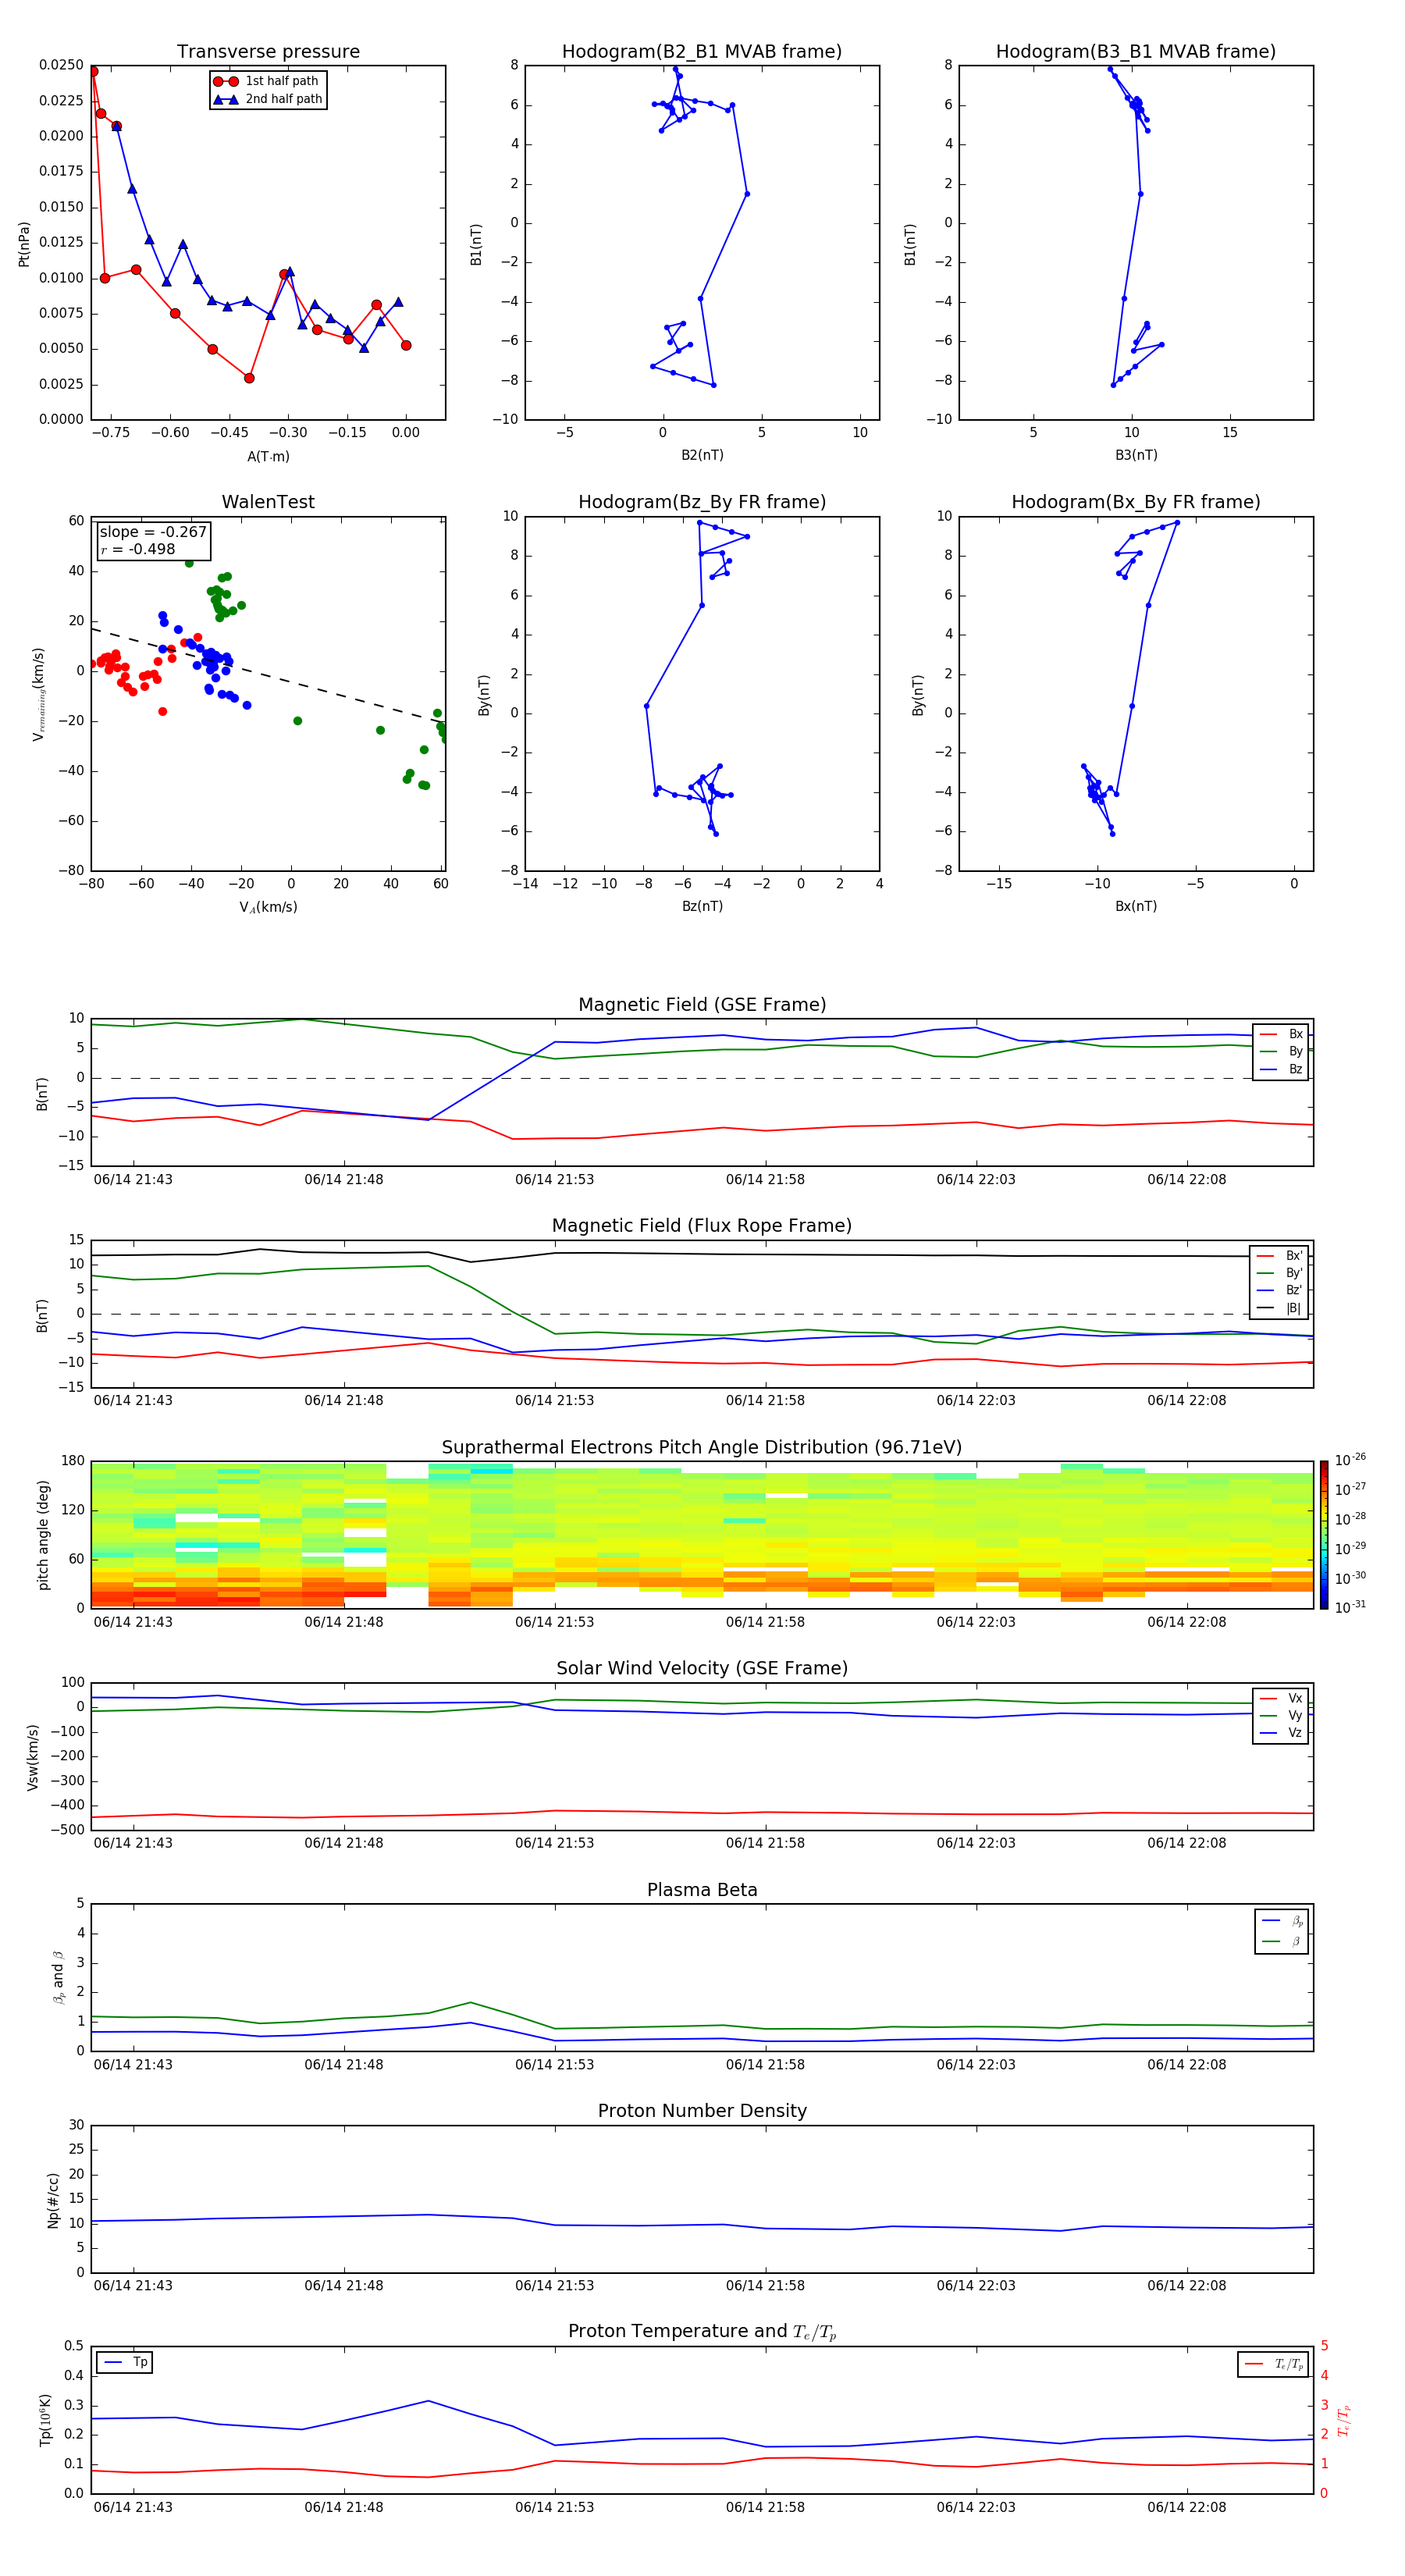This screenshot has height=2576, width=1405.
Task: Click the 'Bx(nT)' x-axis label
Action: pyautogui.click(x=1136, y=906)
